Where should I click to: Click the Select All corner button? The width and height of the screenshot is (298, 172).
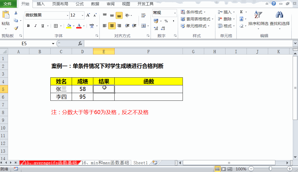click(4, 51)
